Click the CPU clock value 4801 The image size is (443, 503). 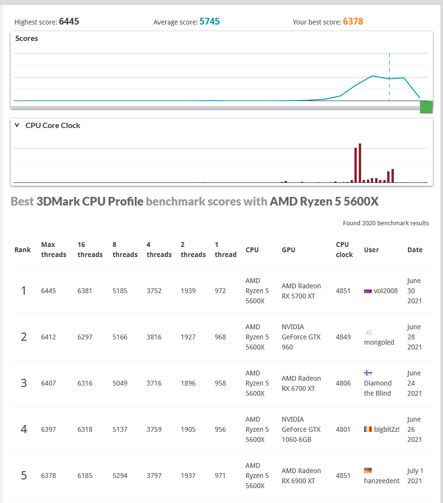point(343,429)
